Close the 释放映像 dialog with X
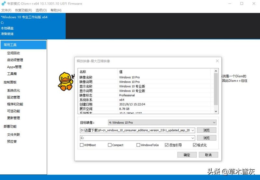The image size is (260, 180). coord(217,61)
